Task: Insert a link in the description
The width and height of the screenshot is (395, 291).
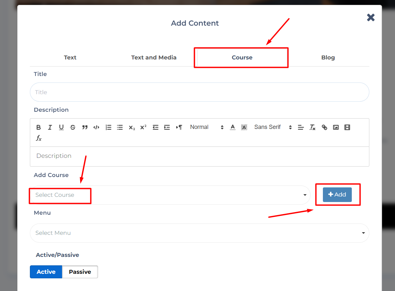Action: (324, 127)
